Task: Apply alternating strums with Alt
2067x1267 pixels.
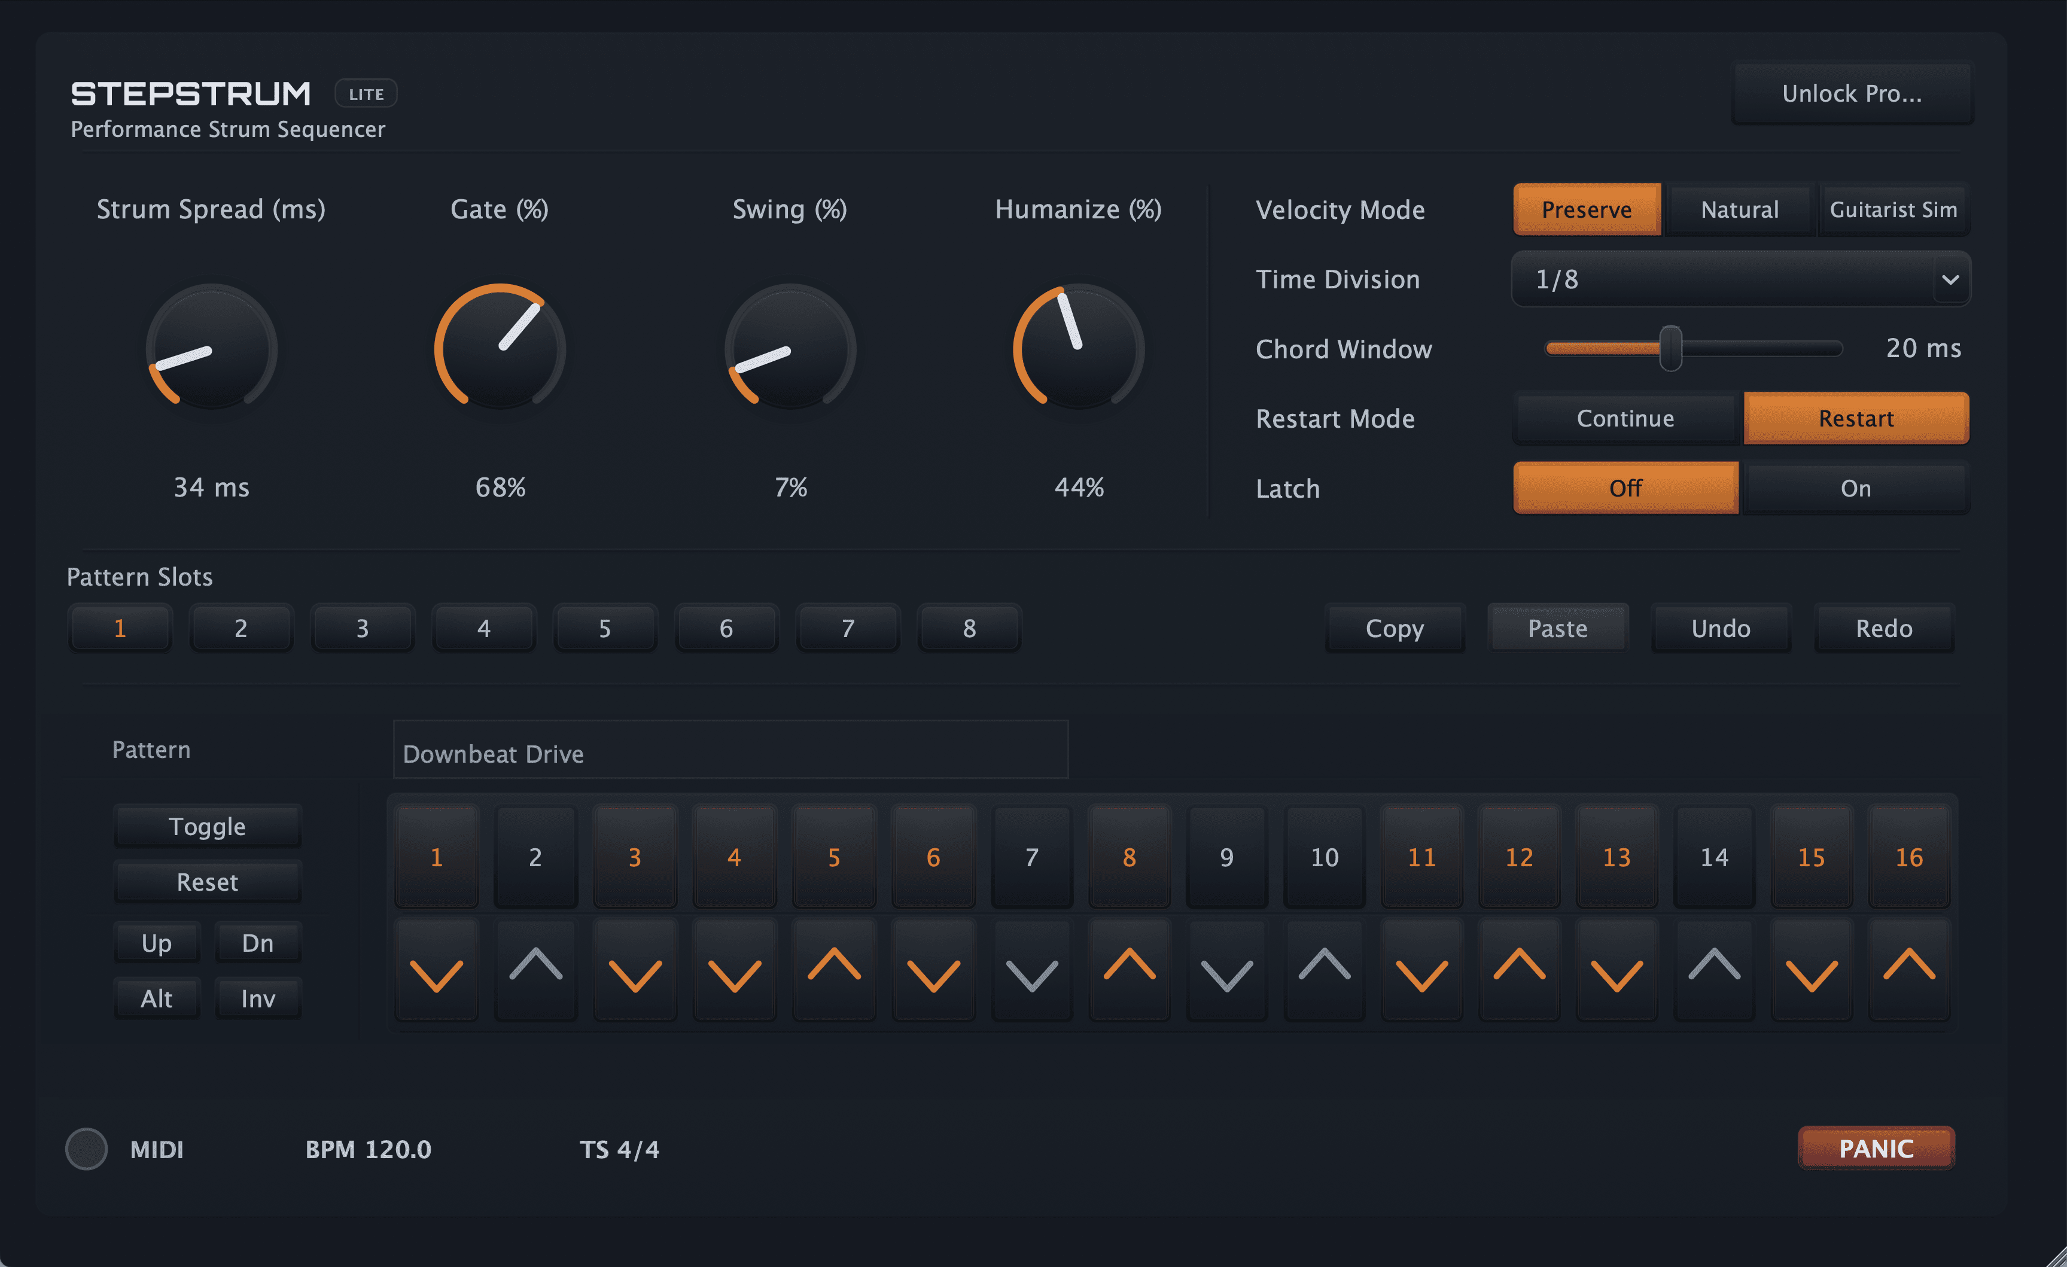Action: pos(157,998)
